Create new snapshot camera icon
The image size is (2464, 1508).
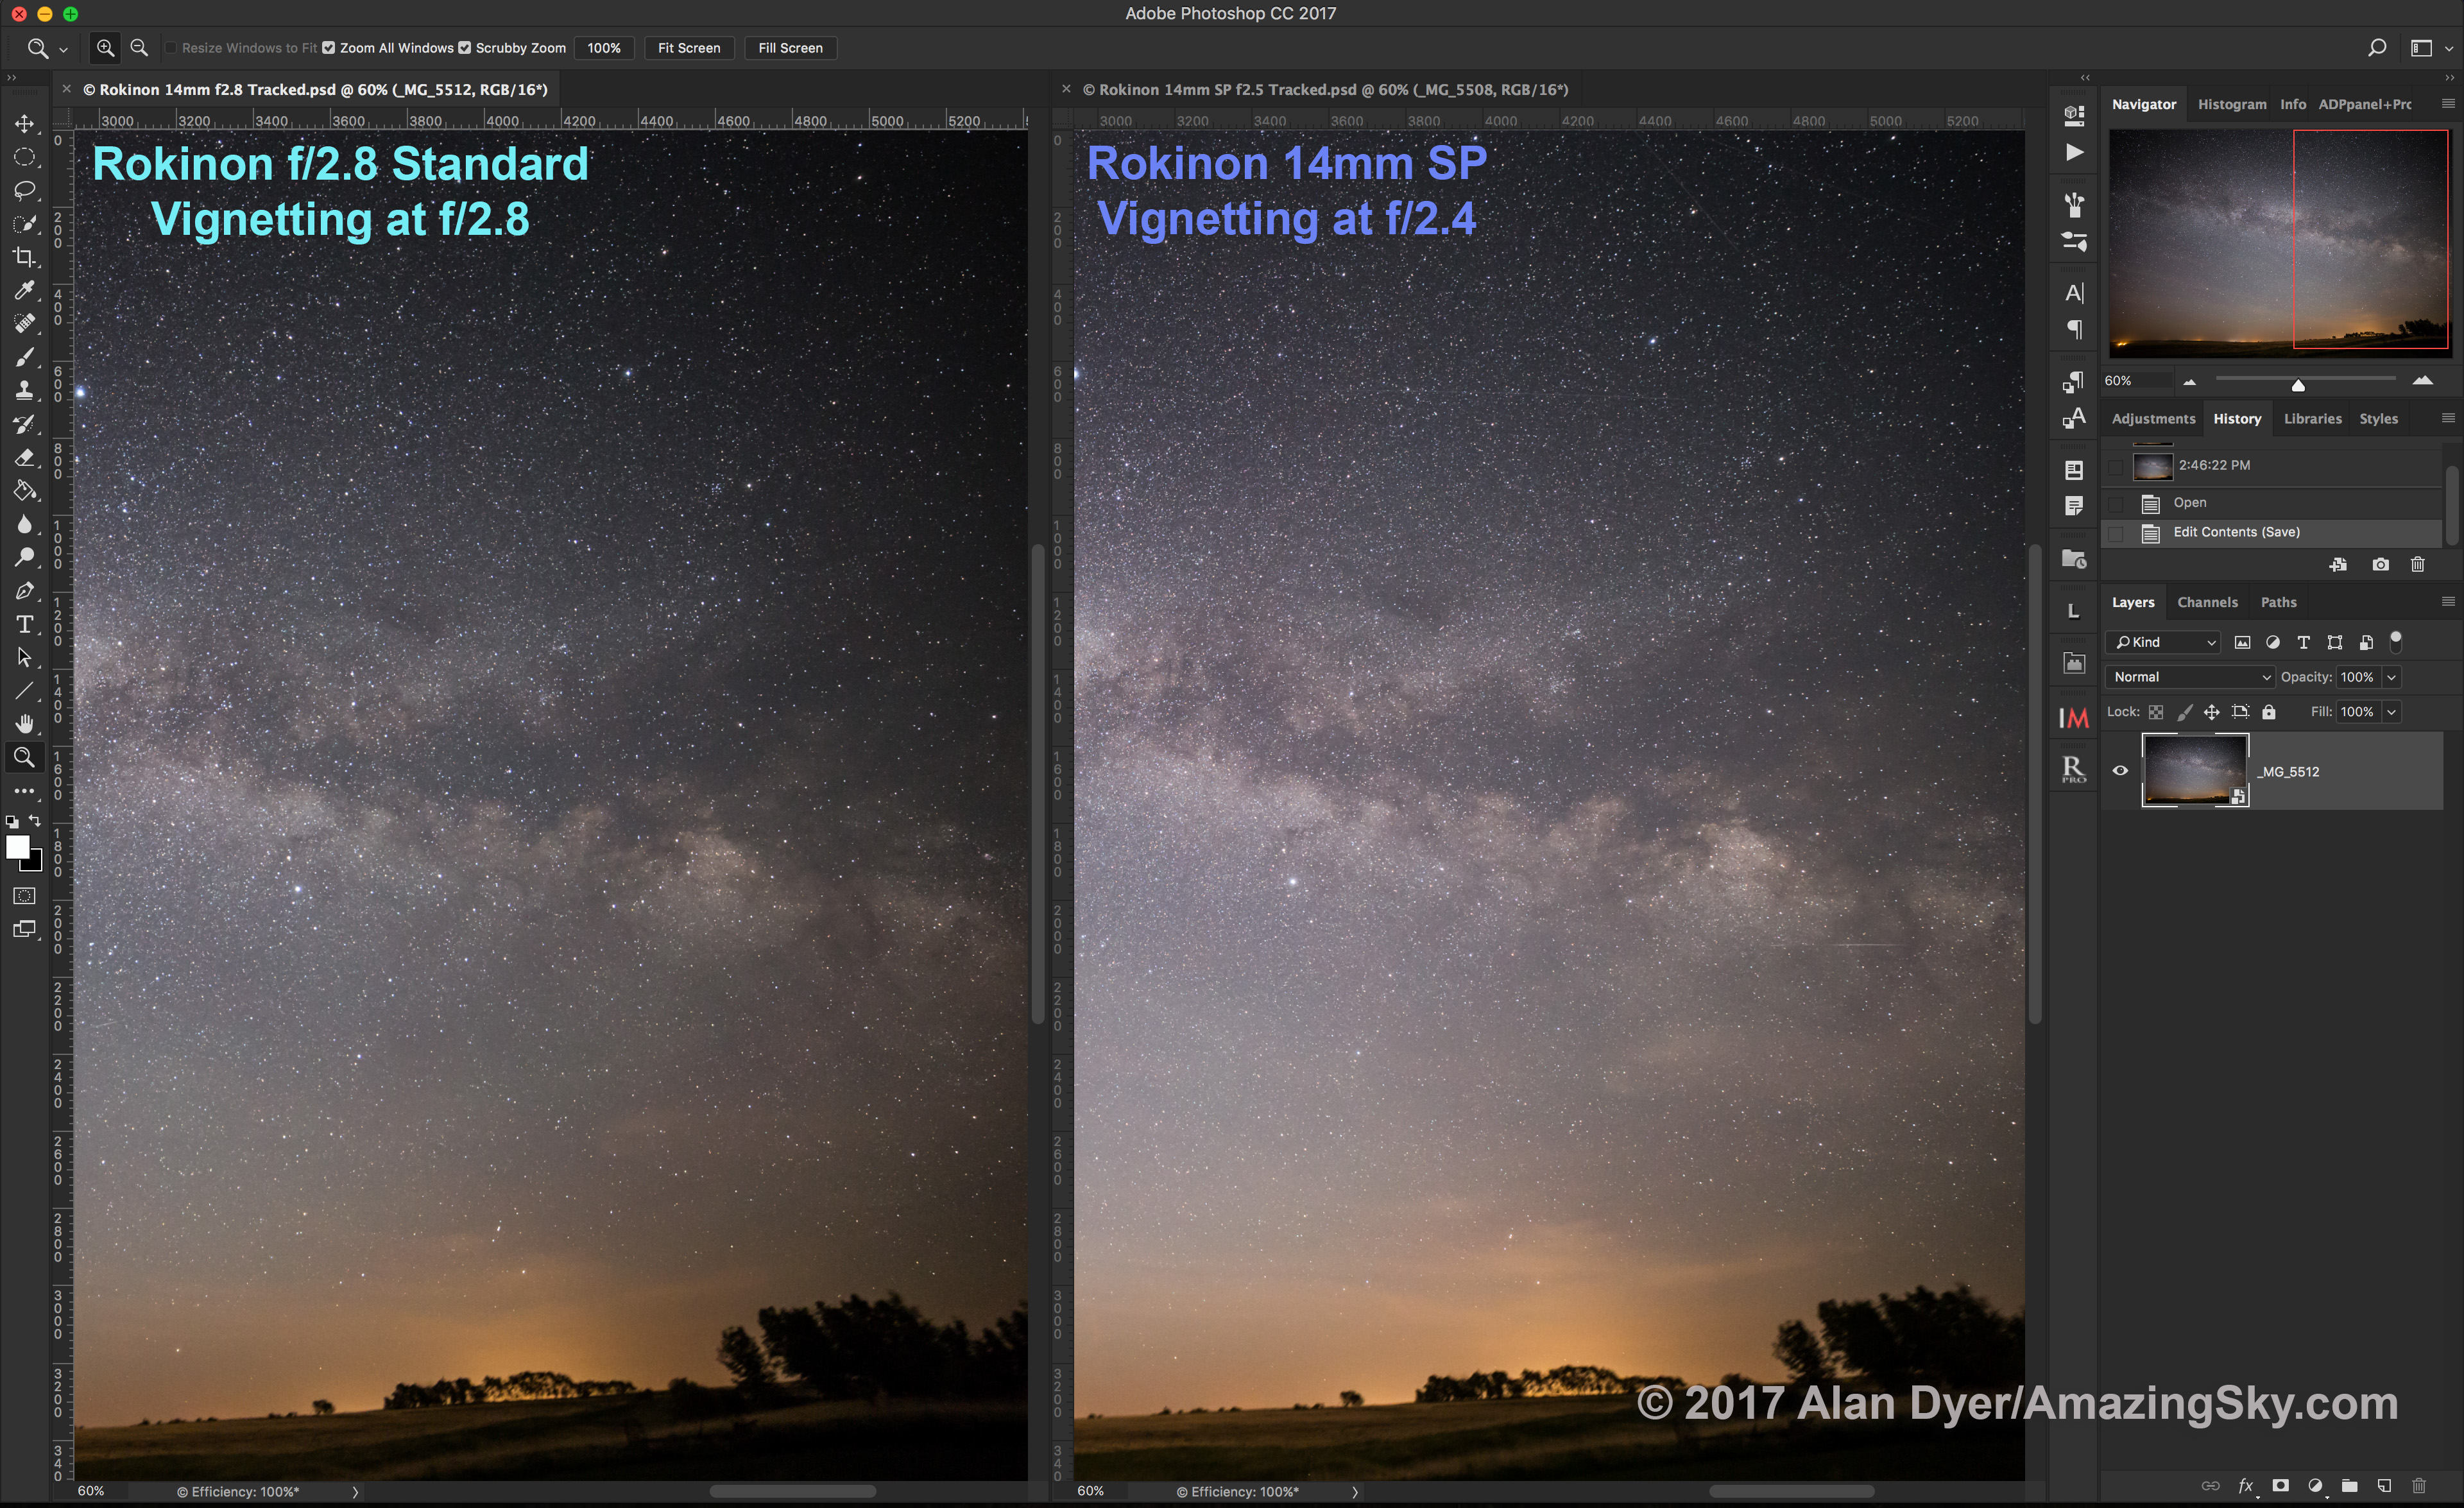tap(2380, 565)
